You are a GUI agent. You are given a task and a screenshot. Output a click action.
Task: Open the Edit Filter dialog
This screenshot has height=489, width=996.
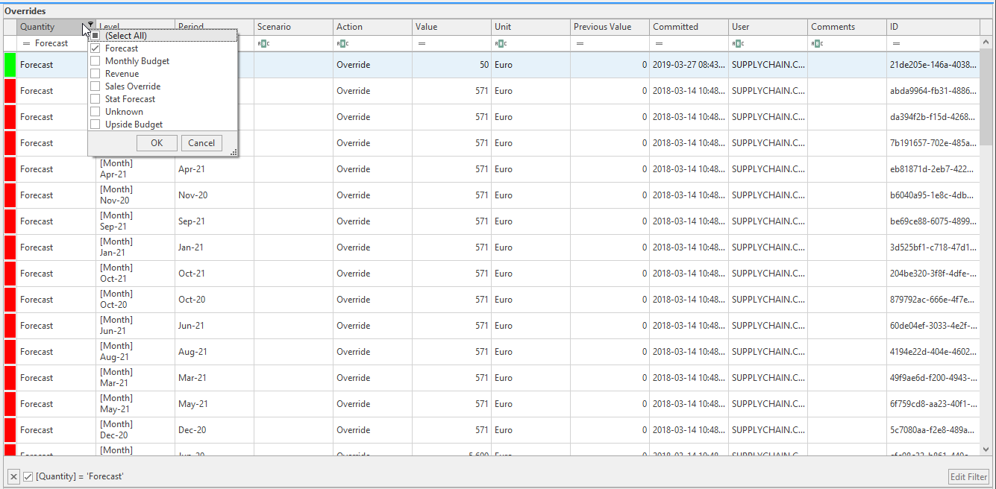[x=968, y=477]
